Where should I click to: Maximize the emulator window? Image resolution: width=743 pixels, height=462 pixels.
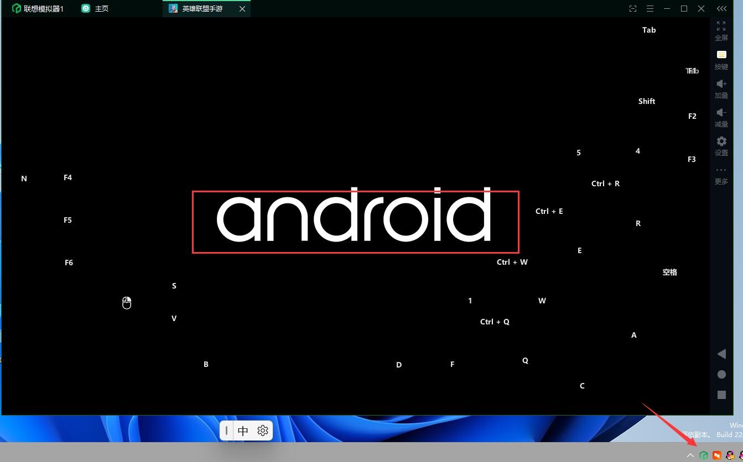click(x=684, y=8)
